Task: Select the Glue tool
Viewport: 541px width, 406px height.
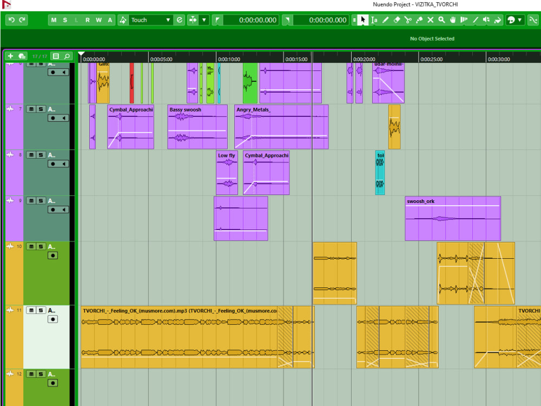Action: (419, 20)
